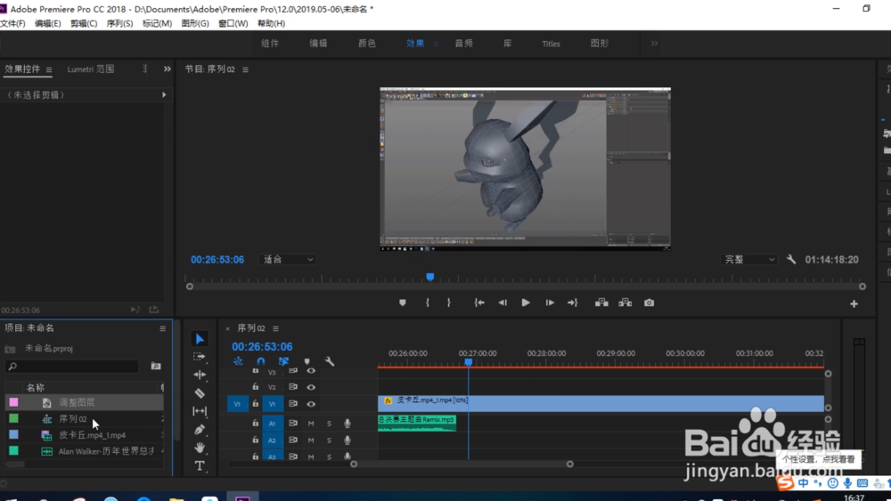Select the Ripple Edit tool
This screenshot has height=501, width=891.
200,375
